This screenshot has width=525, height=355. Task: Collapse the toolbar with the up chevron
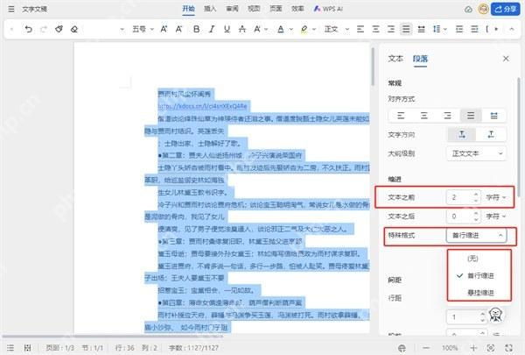[x=512, y=29]
